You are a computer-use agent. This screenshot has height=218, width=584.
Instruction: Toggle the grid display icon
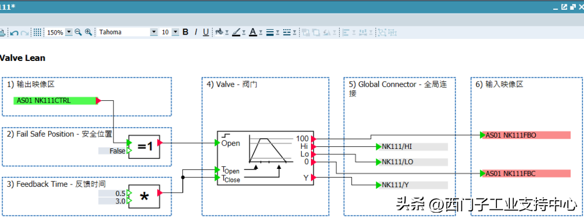coord(37,32)
